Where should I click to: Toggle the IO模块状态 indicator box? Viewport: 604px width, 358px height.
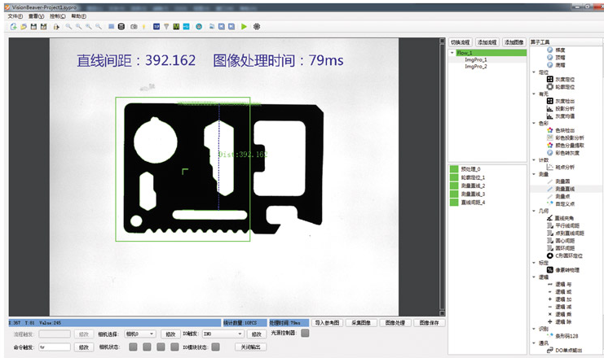[215, 347]
